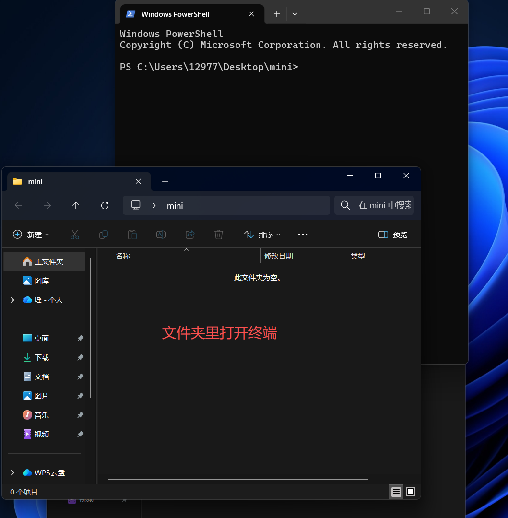The height and width of the screenshot is (518, 508).
Task: Unpin 视频 using its pin icon
Action: click(80, 434)
